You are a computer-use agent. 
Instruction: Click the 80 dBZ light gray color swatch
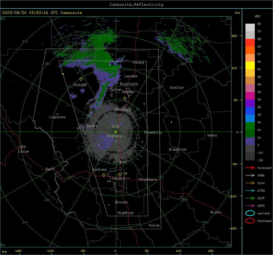pyautogui.click(x=250, y=27)
